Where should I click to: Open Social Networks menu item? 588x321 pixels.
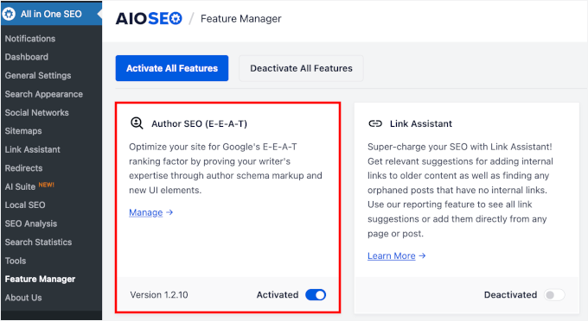pyautogui.click(x=36, y=113)
